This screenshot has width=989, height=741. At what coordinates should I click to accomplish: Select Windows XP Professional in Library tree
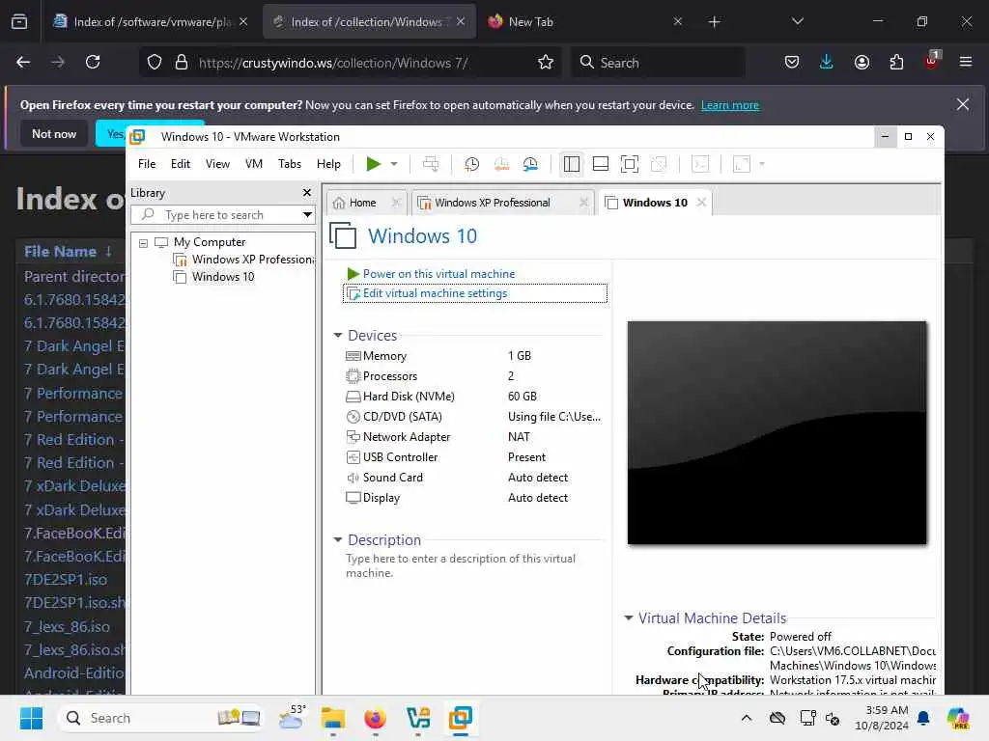[243, 260]
